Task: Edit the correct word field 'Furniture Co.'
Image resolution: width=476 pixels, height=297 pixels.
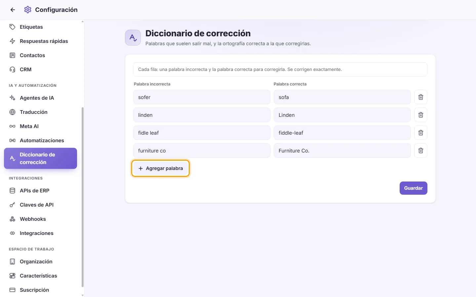Action: pos(342,150)
